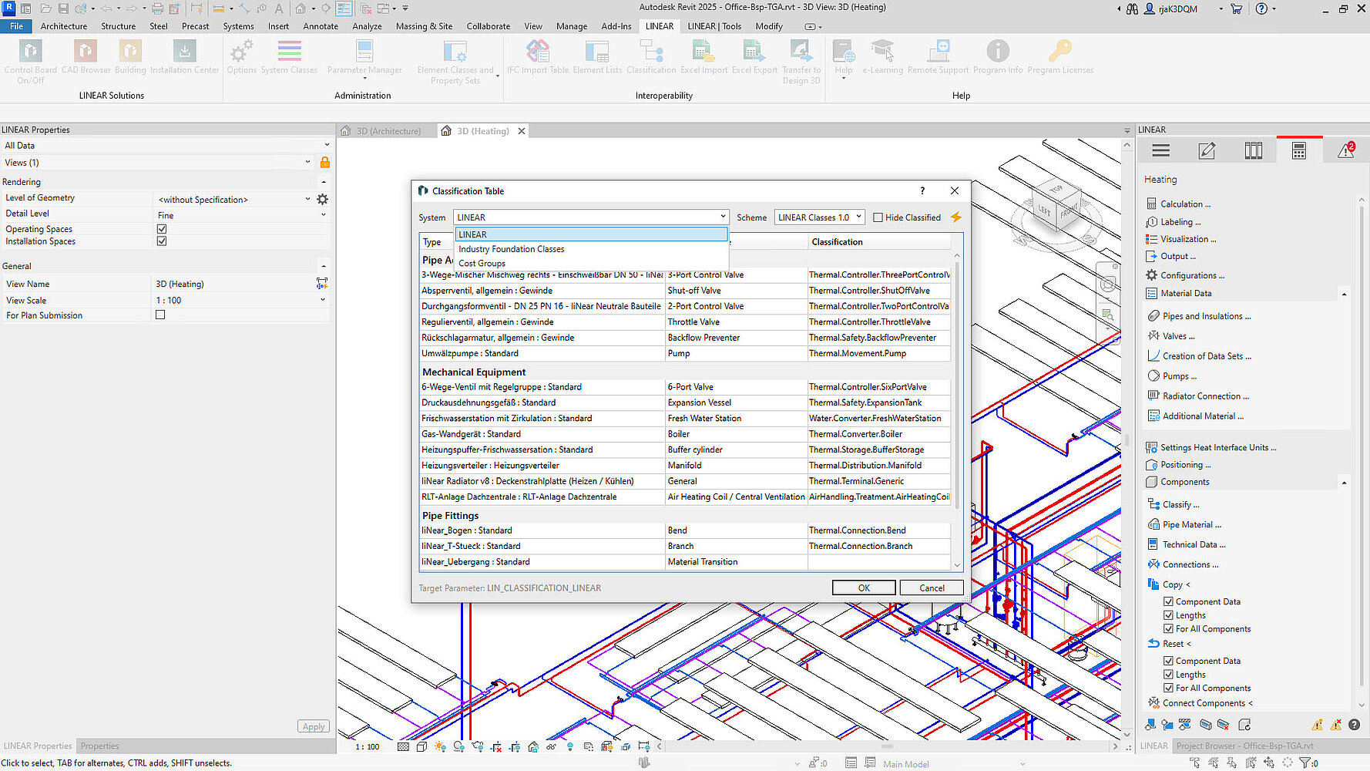1370x771 pixels.
Task: Toggle For Plan Submission checkbox
Action: pos(160,315)
